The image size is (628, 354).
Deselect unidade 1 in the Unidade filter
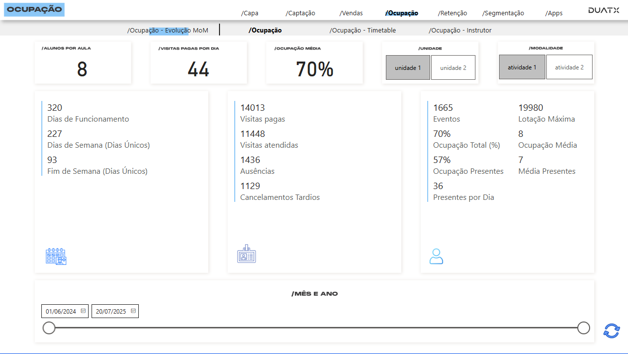point(408,67)
